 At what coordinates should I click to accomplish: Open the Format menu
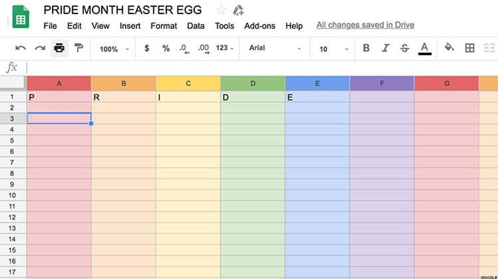pos(164,26)
